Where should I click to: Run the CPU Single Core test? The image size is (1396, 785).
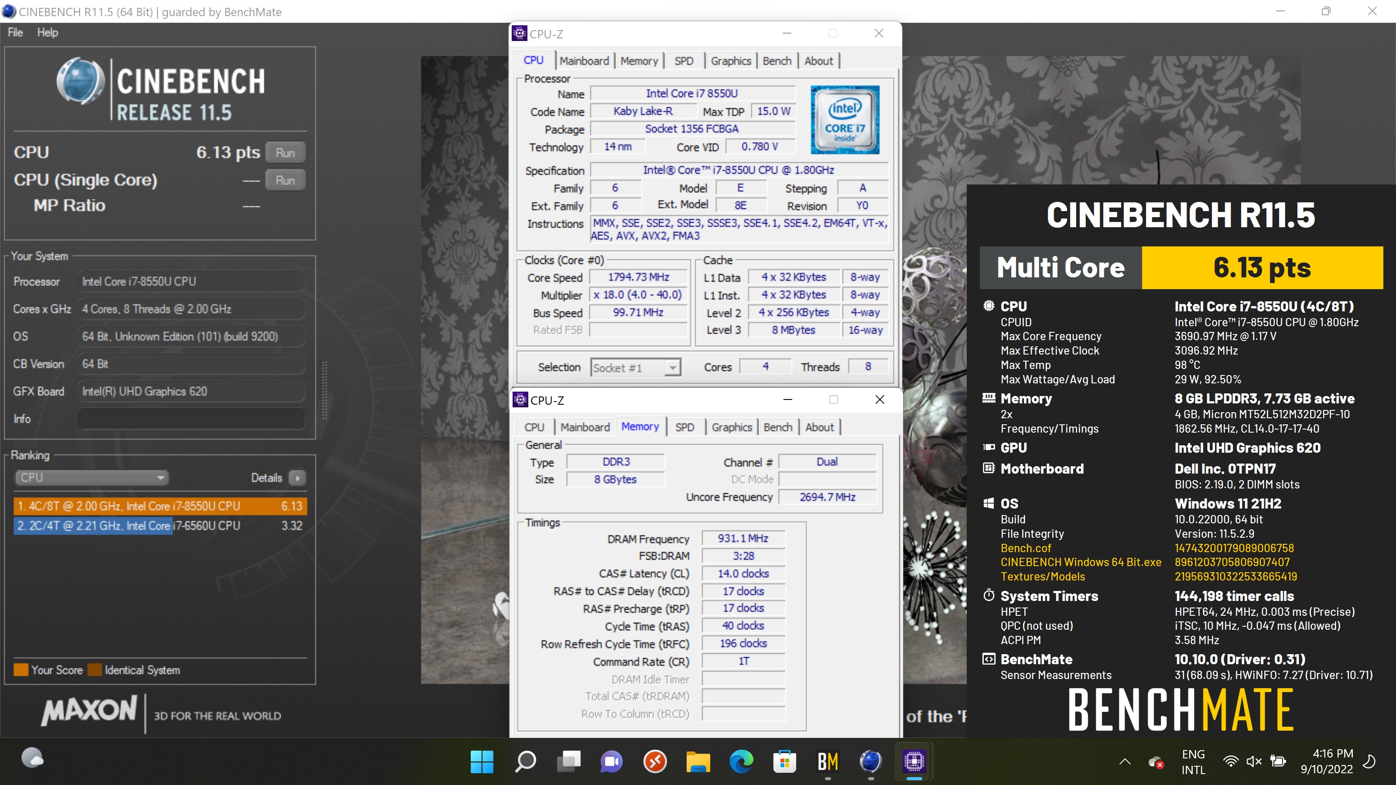point(286,181)
